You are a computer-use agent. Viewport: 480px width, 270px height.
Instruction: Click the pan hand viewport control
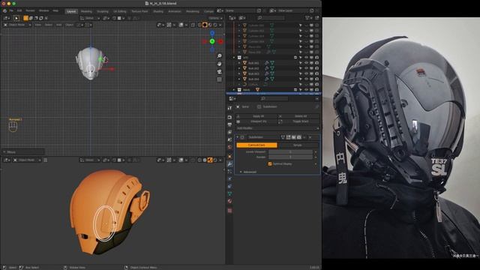click(x=220, y=64)
